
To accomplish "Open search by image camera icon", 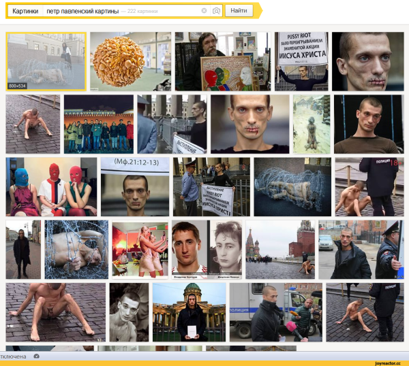I will (216, 11).
